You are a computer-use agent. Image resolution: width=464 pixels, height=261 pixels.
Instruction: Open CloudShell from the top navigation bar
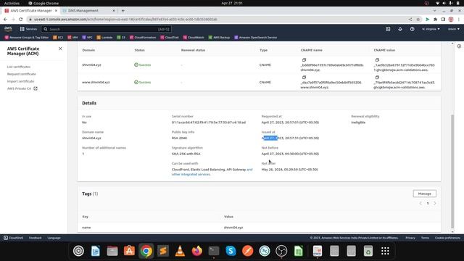click(388, 29)
